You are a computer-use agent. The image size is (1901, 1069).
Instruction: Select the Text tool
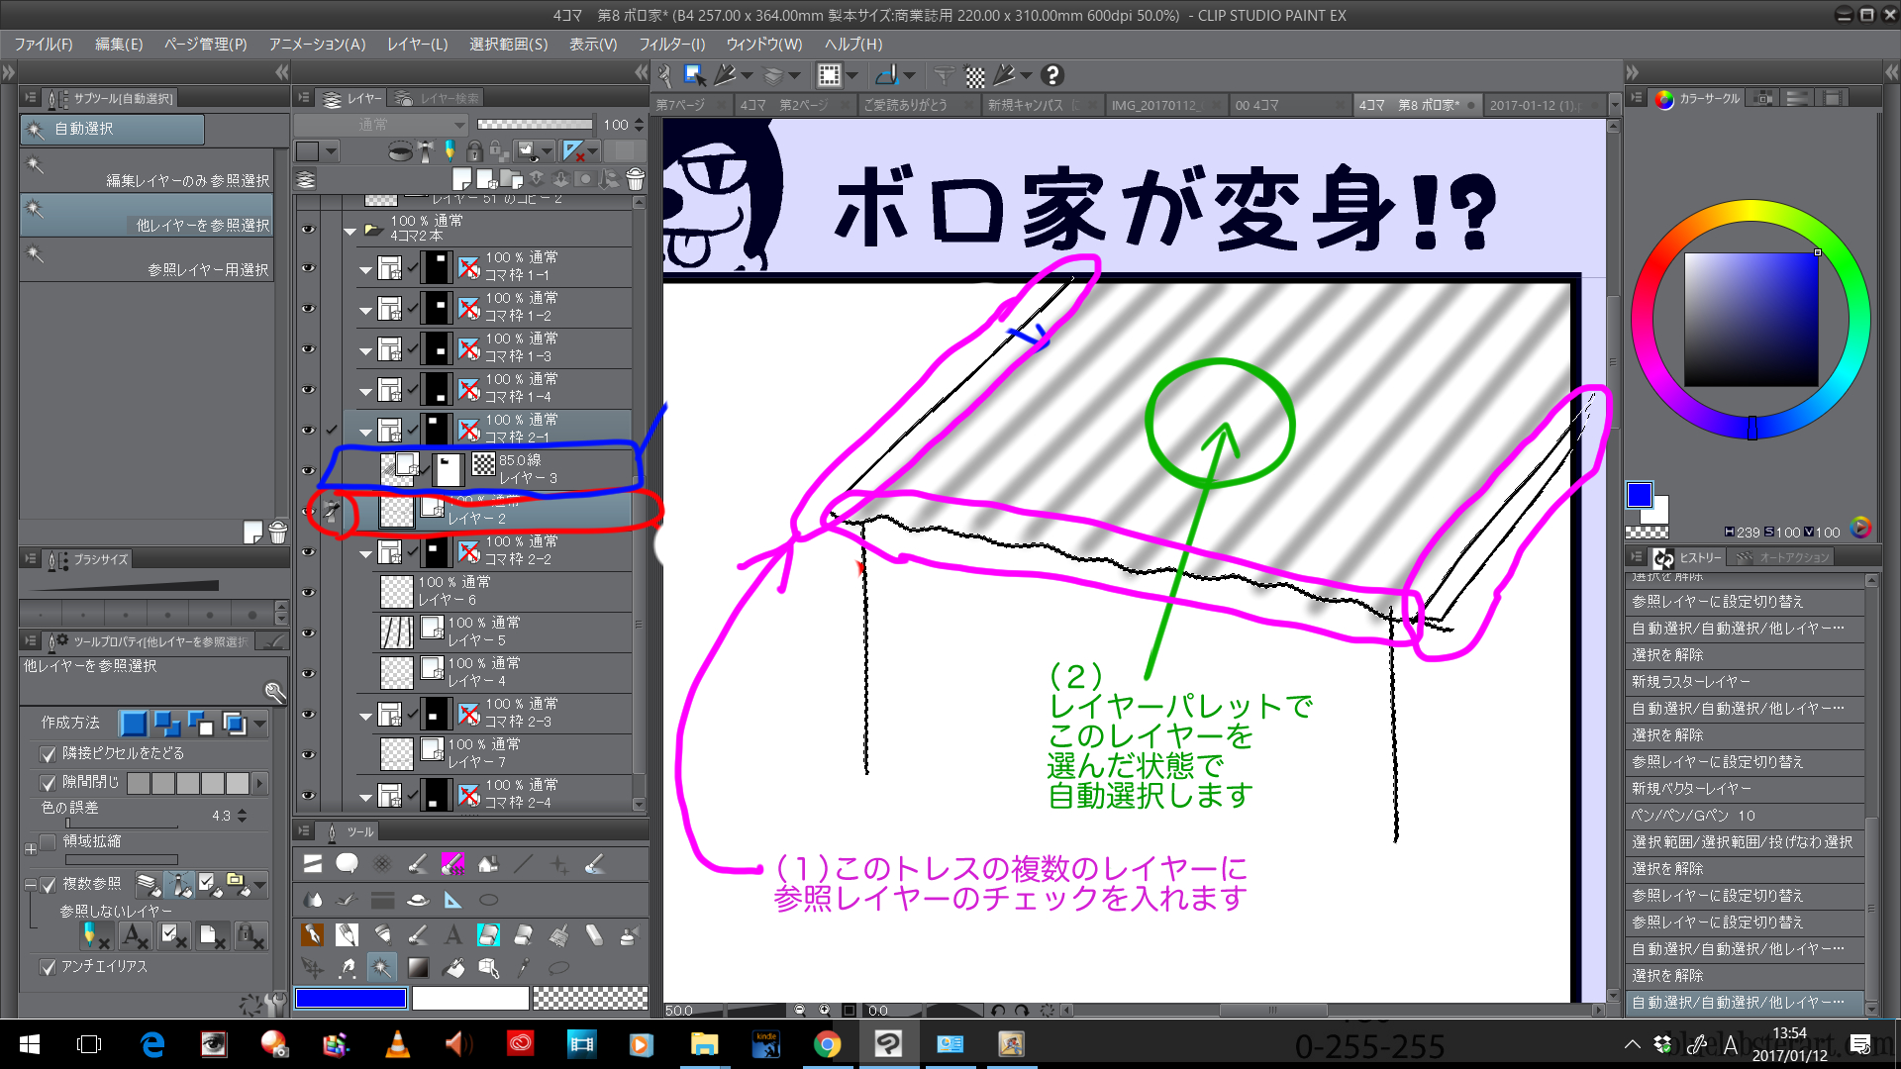click(x=452, y=934)
